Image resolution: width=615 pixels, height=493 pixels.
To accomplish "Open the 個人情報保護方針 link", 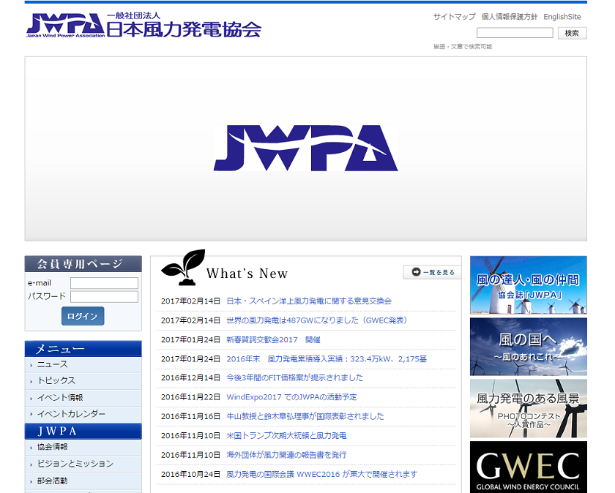I will (509, 17).
